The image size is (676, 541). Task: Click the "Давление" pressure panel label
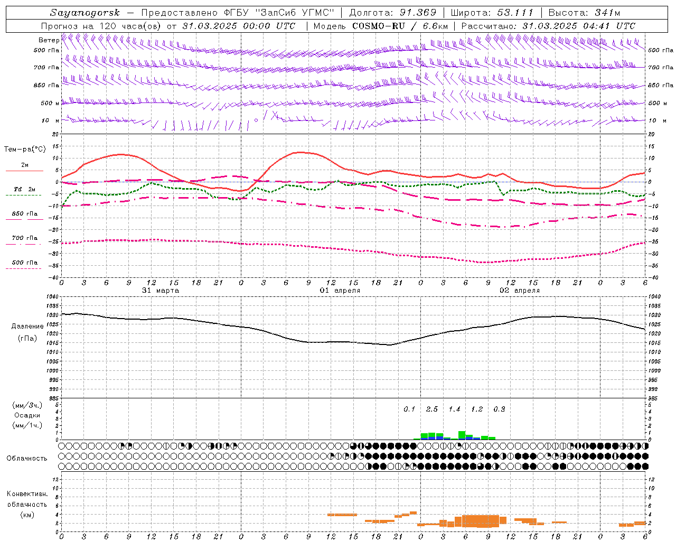[27, 327]
